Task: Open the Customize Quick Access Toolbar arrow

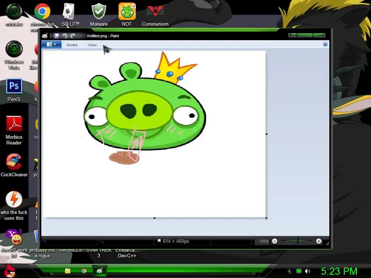Action: (x=79, y=36)
